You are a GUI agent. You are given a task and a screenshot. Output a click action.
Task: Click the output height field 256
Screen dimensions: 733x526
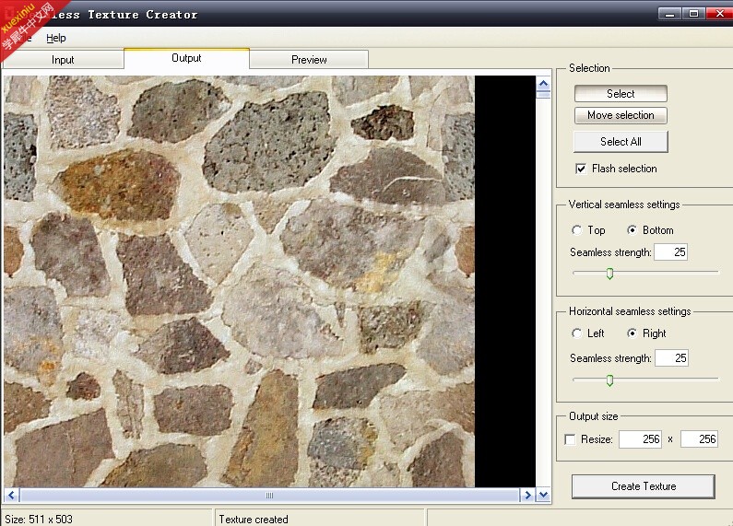(x=699, y=439)
